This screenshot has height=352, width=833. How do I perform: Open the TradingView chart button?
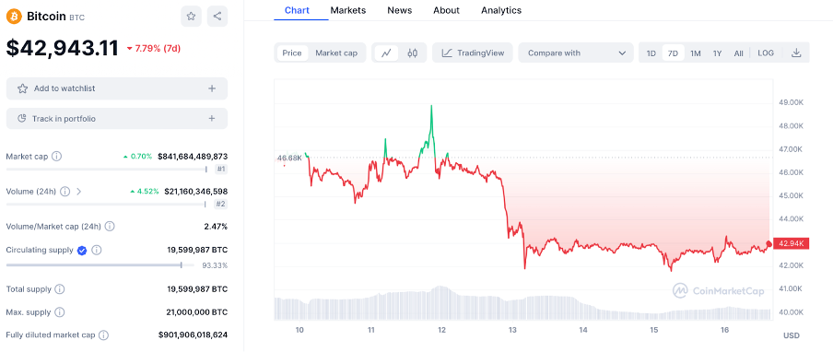pos(473,53)
